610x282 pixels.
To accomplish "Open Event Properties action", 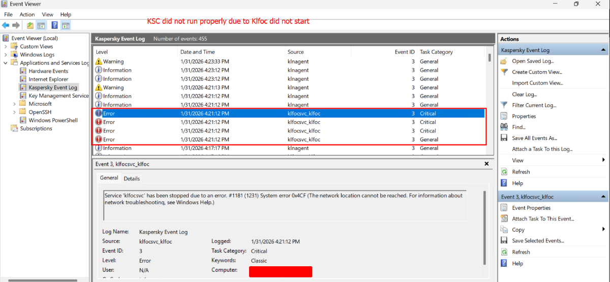I will [531, 208].
